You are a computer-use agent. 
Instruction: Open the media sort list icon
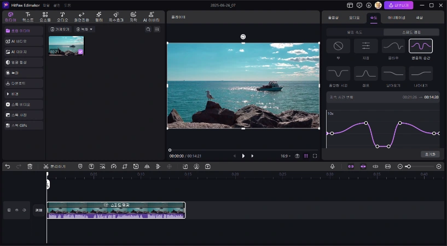click(x=157, y=30)
